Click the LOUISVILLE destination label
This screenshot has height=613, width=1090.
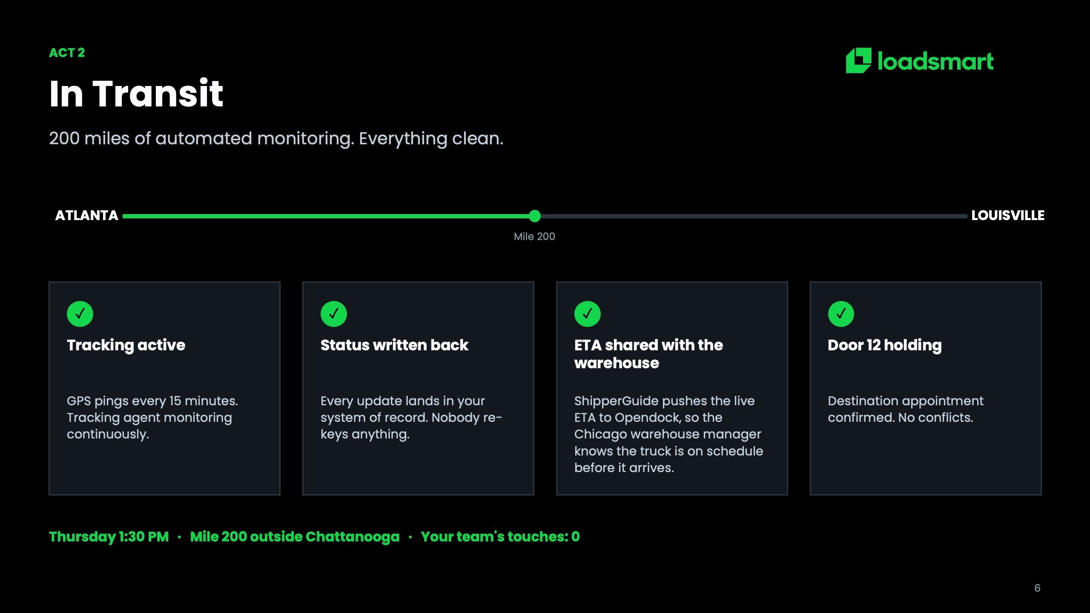coord(1008,215)
